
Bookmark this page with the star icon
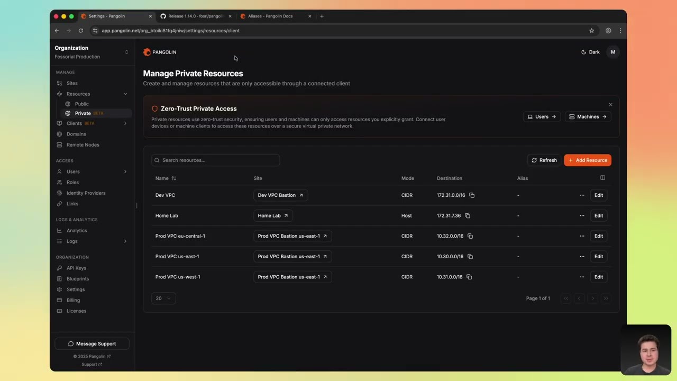click(x=592, y=31)
